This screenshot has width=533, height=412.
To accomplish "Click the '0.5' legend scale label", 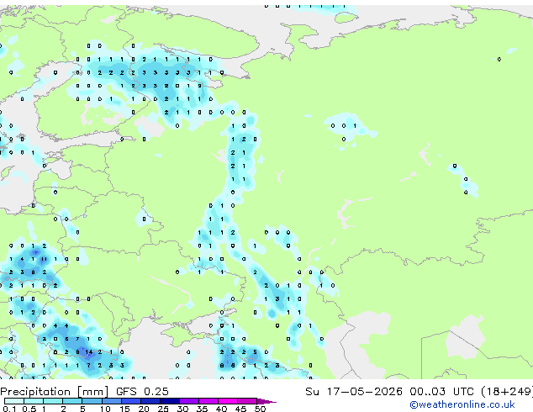I will (29, 409).
